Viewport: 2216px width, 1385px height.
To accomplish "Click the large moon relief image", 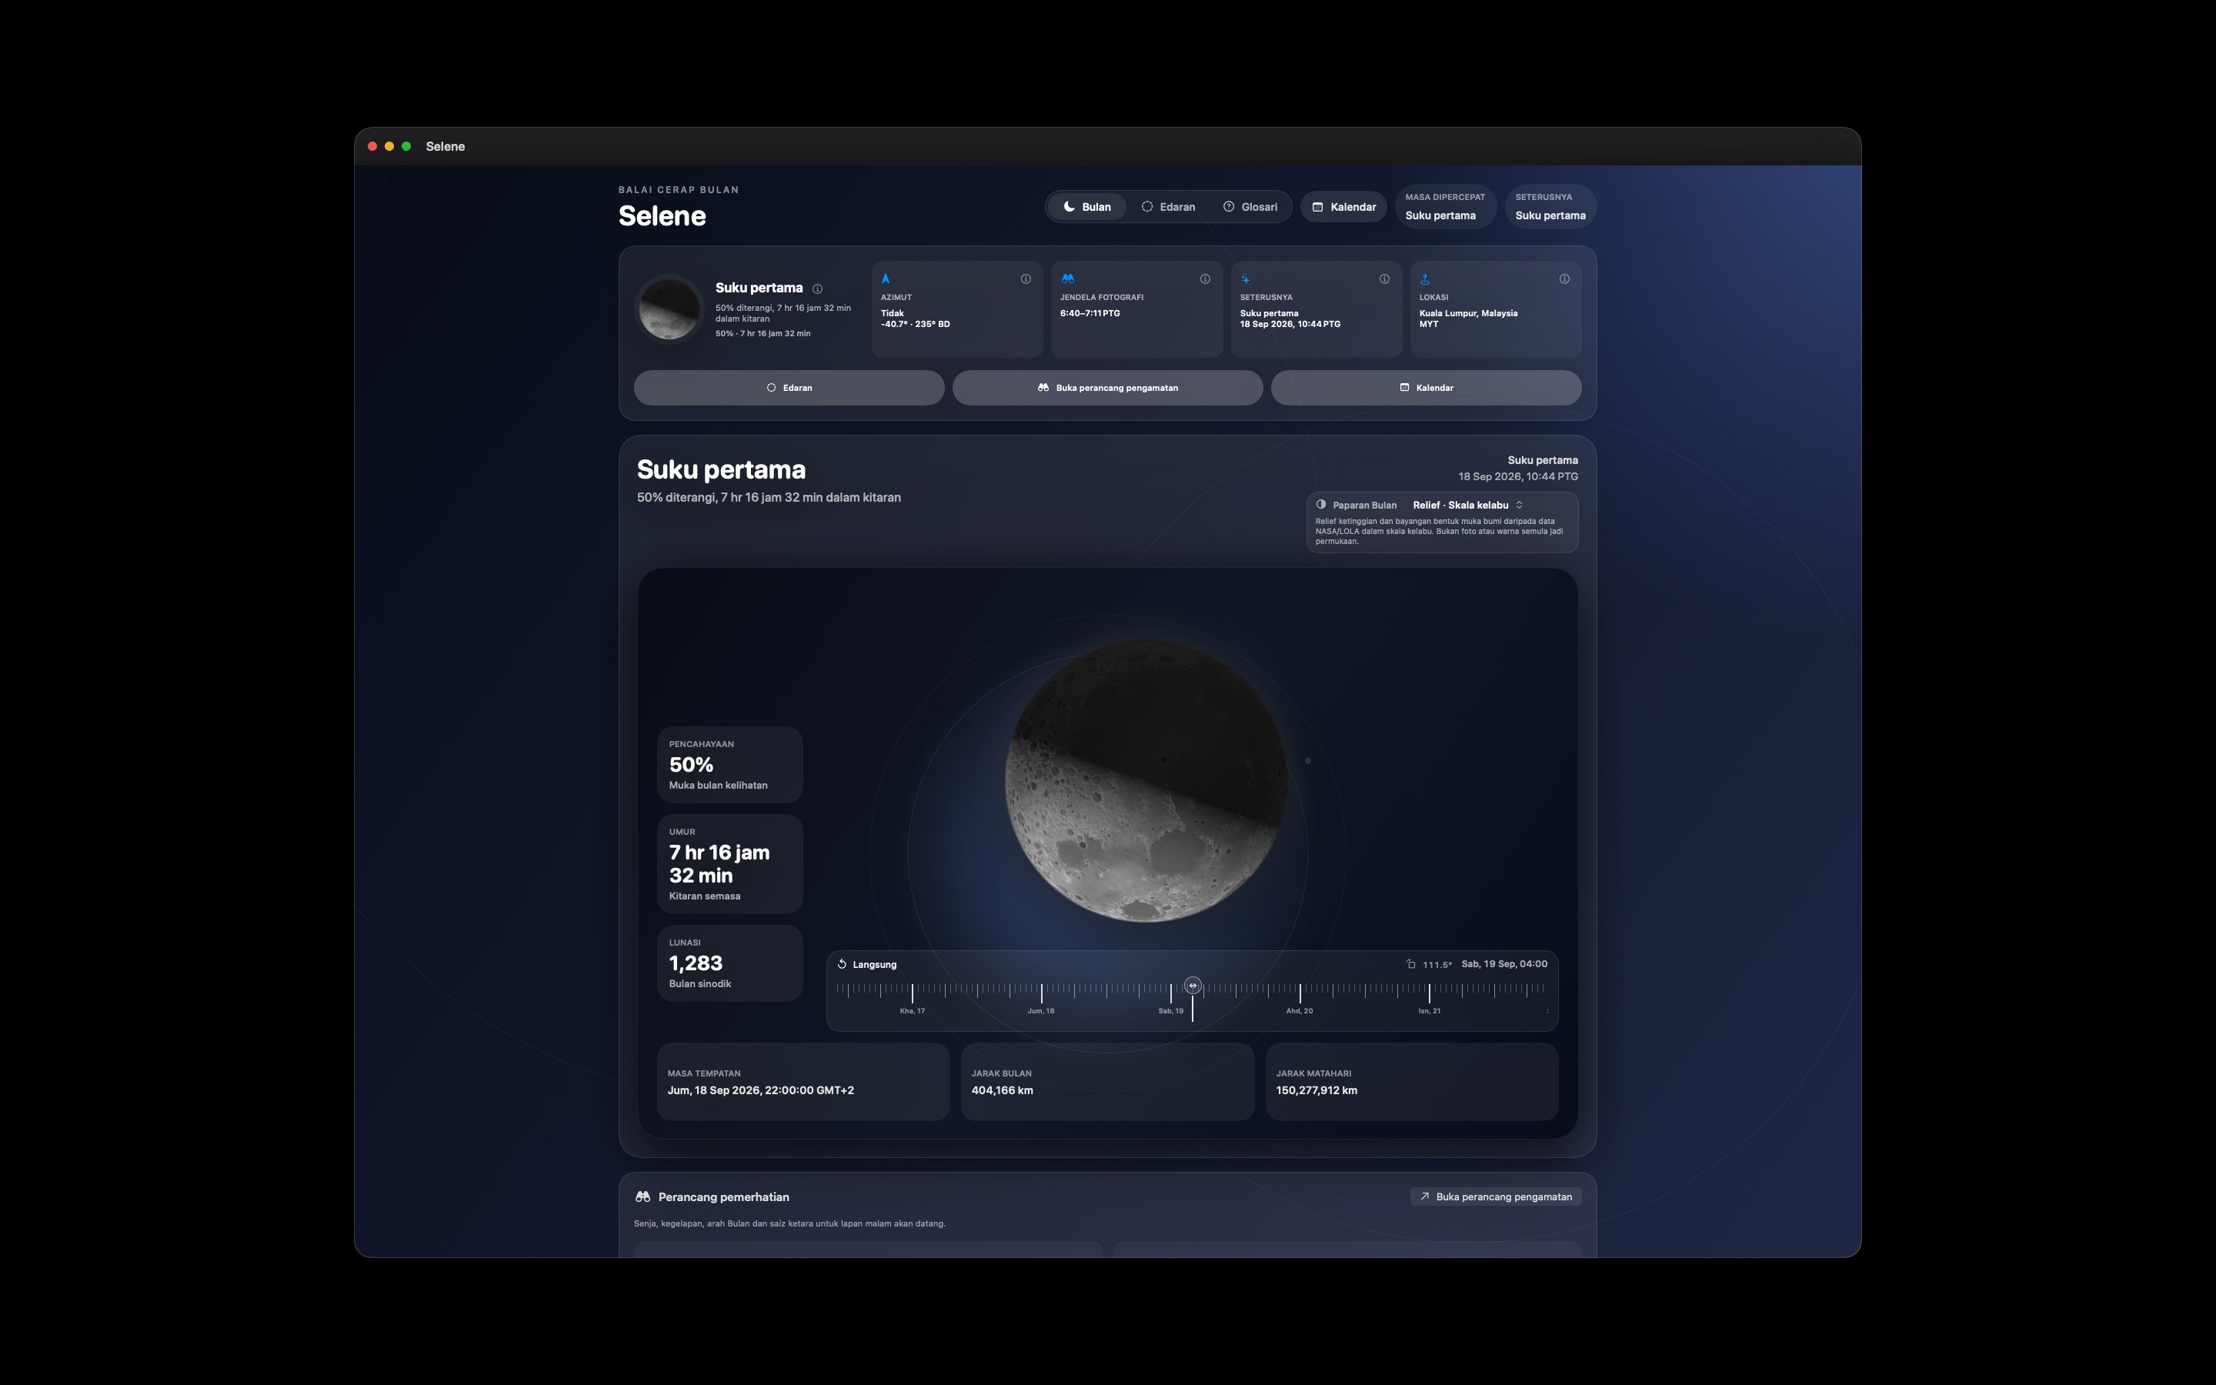I will click(x=1146, y=780).
